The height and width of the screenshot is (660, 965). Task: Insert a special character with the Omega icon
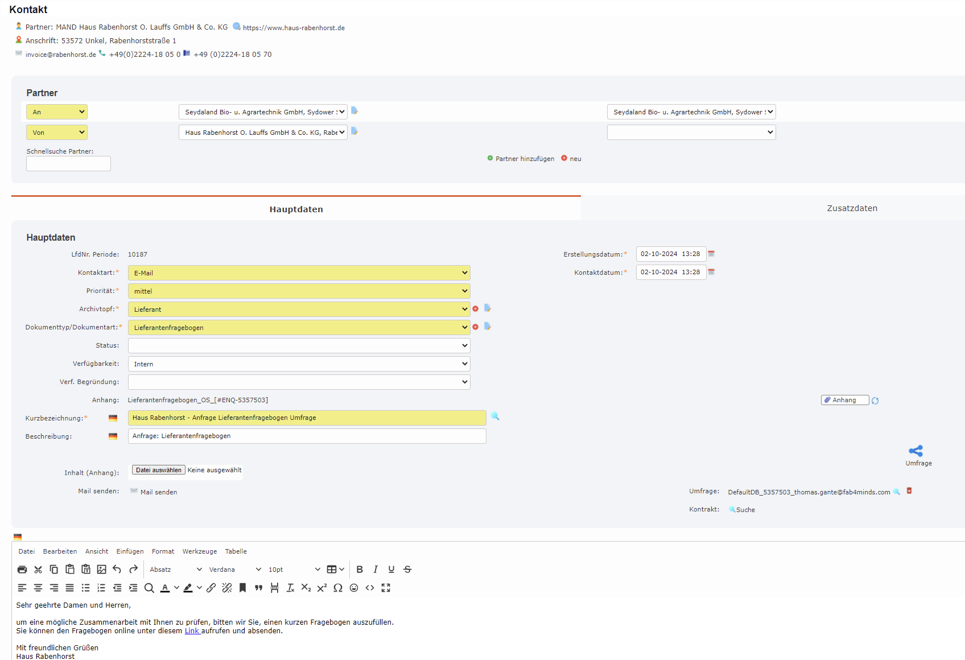pos(337,588)
